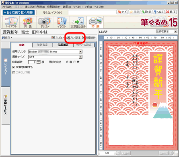The width and height of the screenshot is (179, 157).
Task: Click the 謹賀新年 title on postcard preview
Action: (x=158, y=76)
